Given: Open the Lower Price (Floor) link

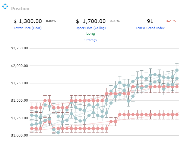Looking at the screenshot, I should (28, 28).
